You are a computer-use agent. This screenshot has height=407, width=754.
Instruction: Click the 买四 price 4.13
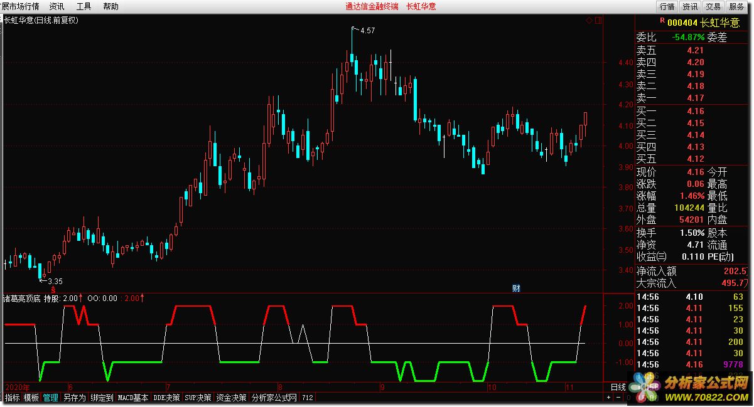(695, 147)
